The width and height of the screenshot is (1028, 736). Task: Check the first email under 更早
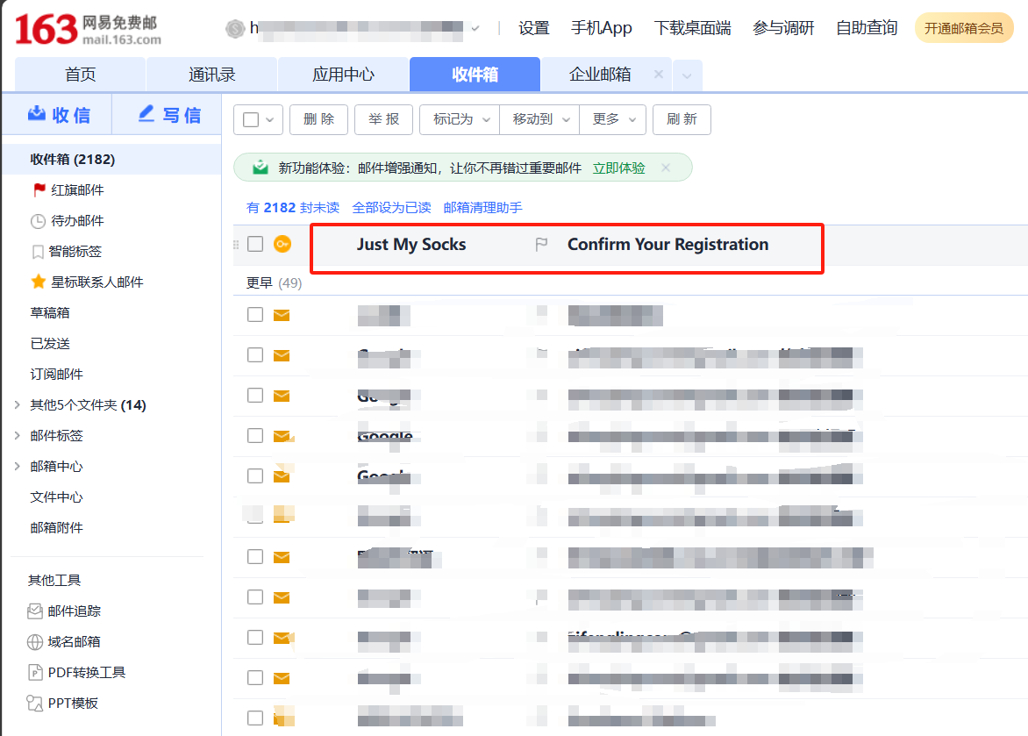point(255,315)
